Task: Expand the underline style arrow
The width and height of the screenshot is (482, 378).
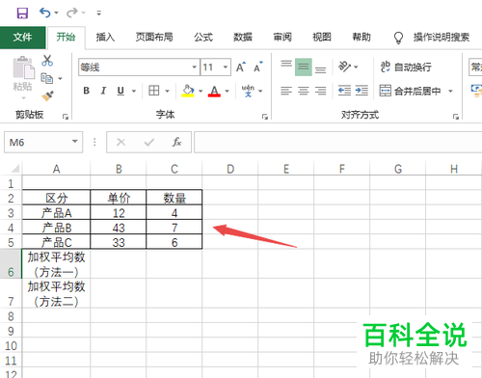Action: point(134,91)
